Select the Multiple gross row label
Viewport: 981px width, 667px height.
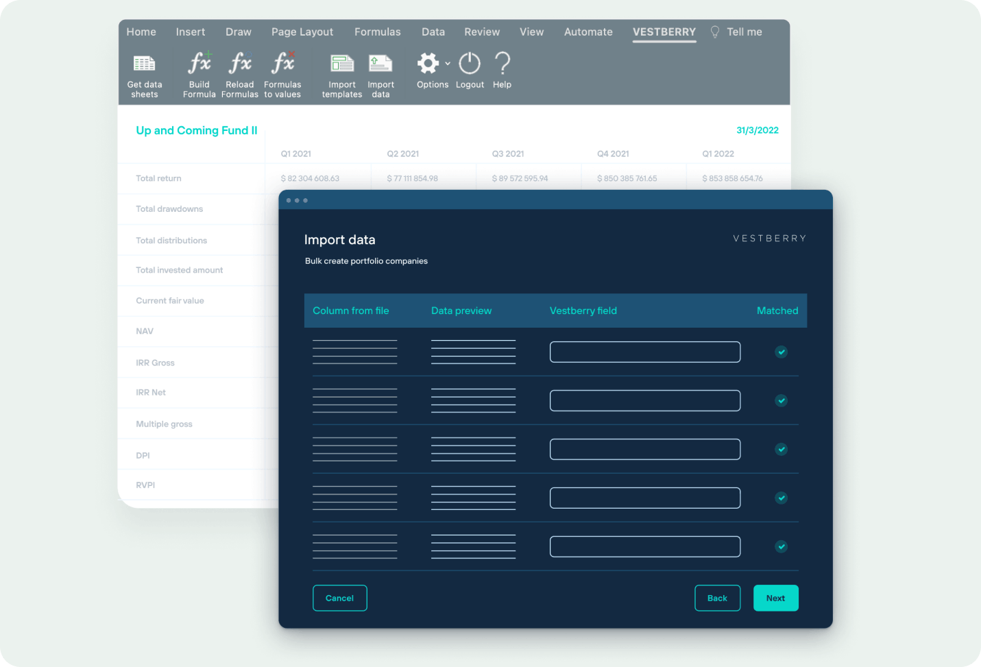(x=164, y=424)
